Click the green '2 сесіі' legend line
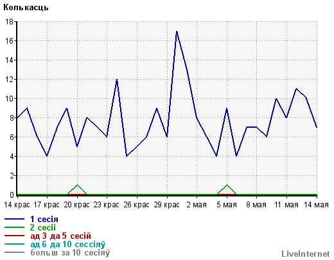Screen dimensions: 334x260 click(14, 227)
